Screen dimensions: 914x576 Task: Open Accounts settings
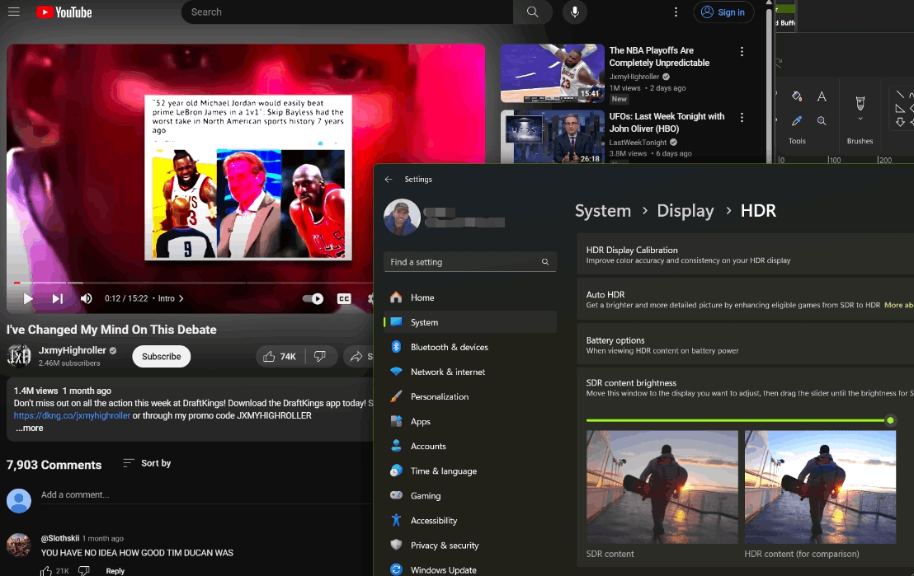point(470,446)
